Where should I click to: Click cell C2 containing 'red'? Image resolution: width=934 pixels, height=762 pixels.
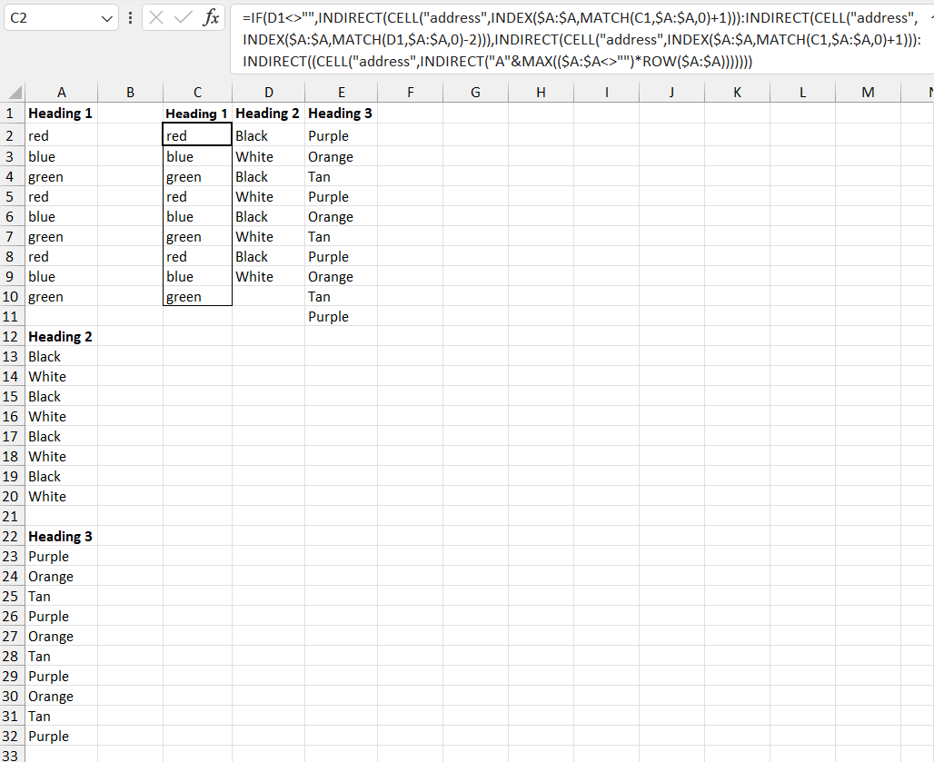click(x=198, y=135)
